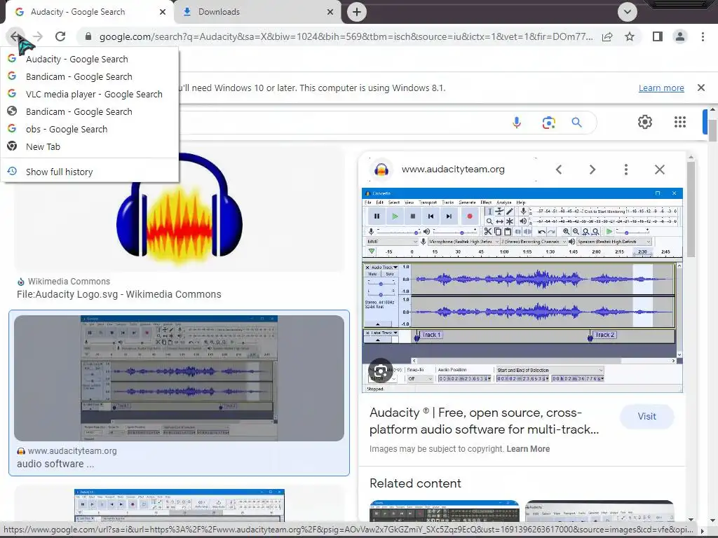Open the Google apps grid
Image resolution: width=718 pixels, height=538 pixels.
[x=680, y=122]
